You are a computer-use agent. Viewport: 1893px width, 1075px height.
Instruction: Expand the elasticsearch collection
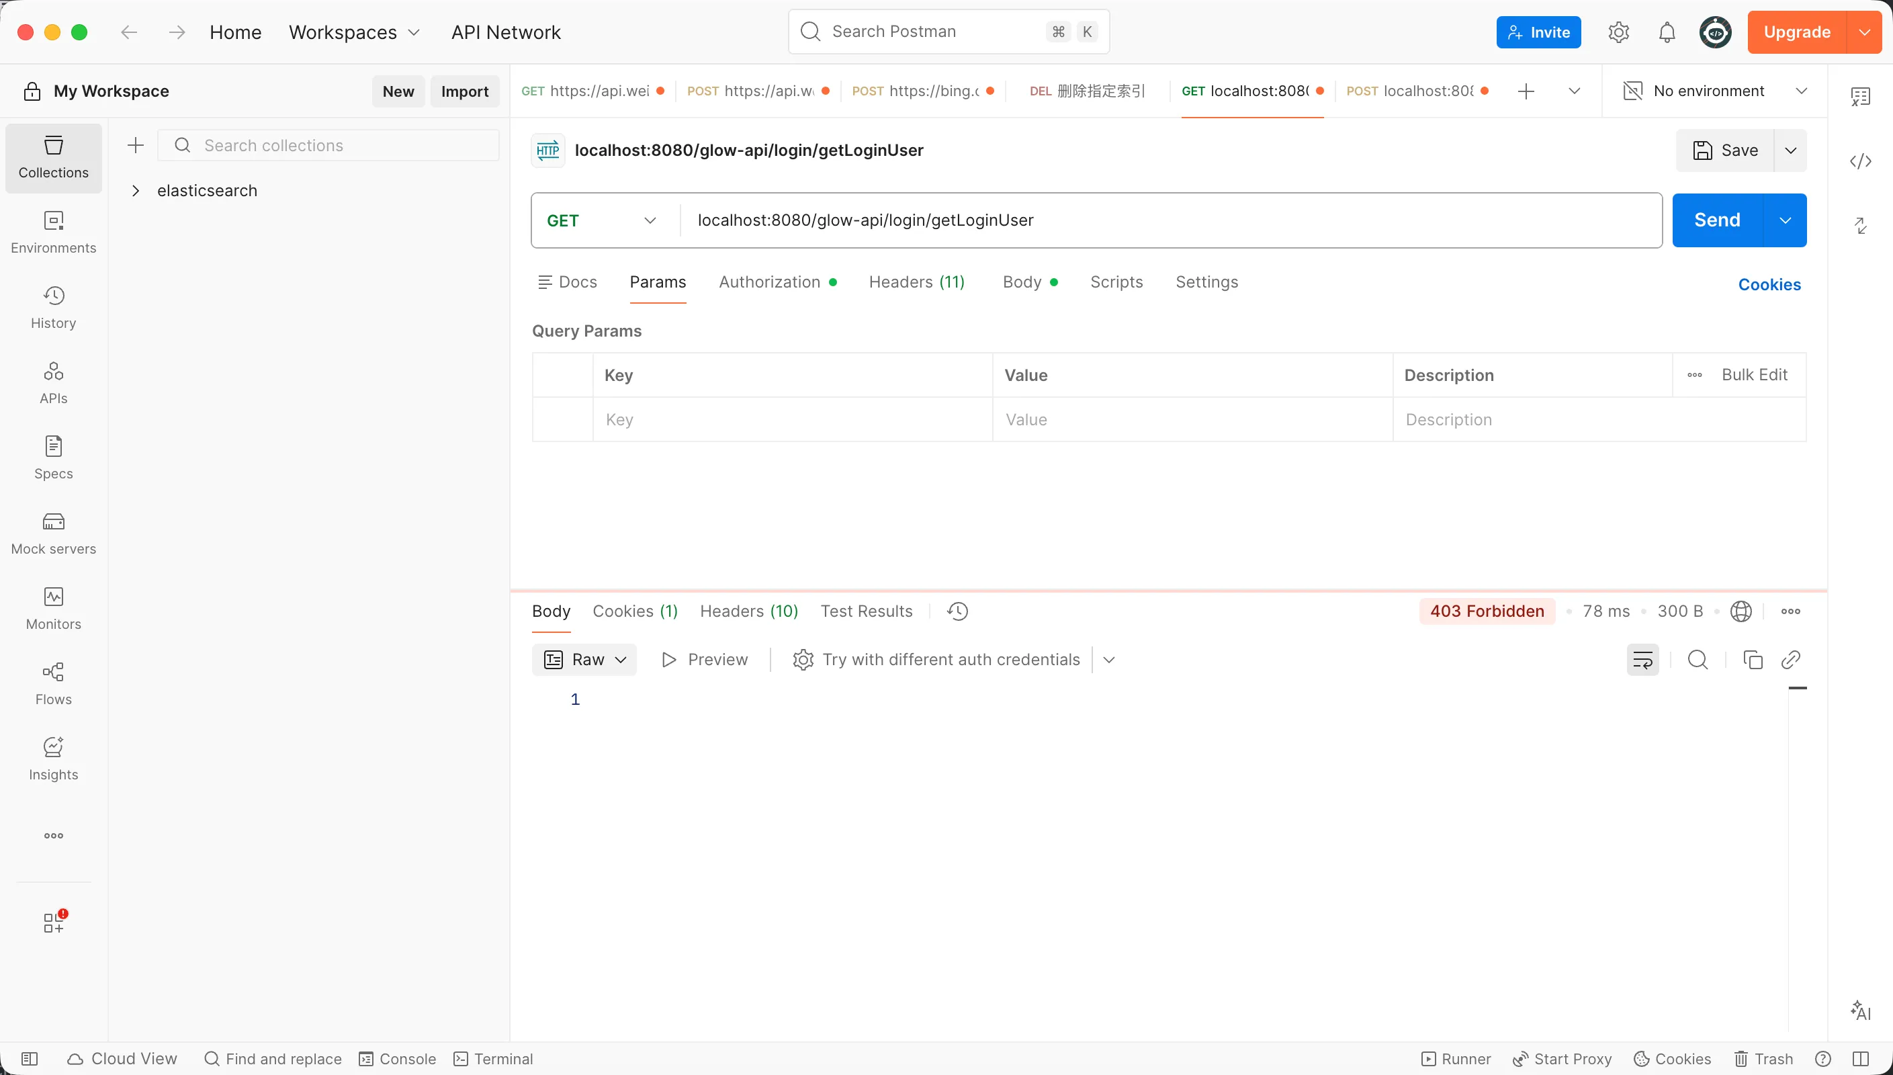click(136, 191)
